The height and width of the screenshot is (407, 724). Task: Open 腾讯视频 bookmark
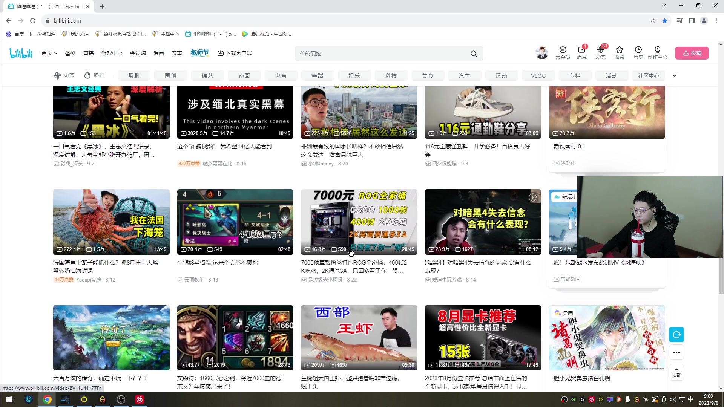(267, 34)
